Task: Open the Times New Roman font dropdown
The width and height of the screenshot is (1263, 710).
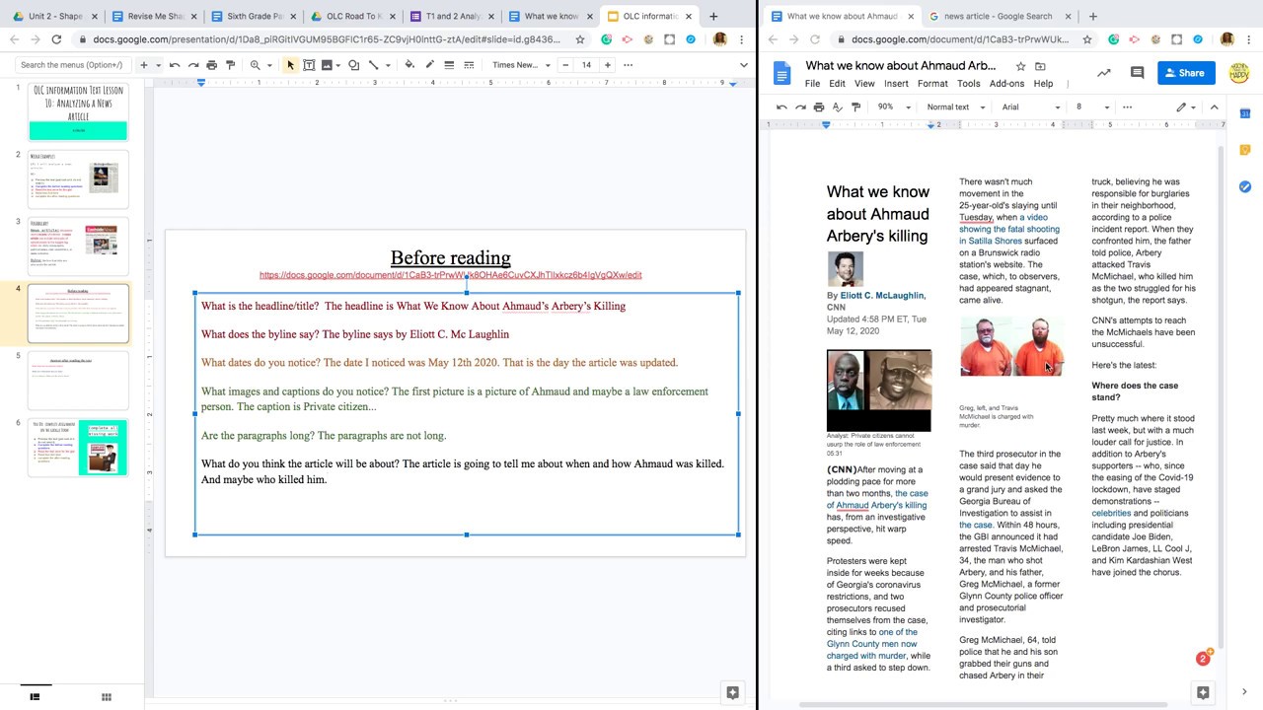Action: click(519, 65)
